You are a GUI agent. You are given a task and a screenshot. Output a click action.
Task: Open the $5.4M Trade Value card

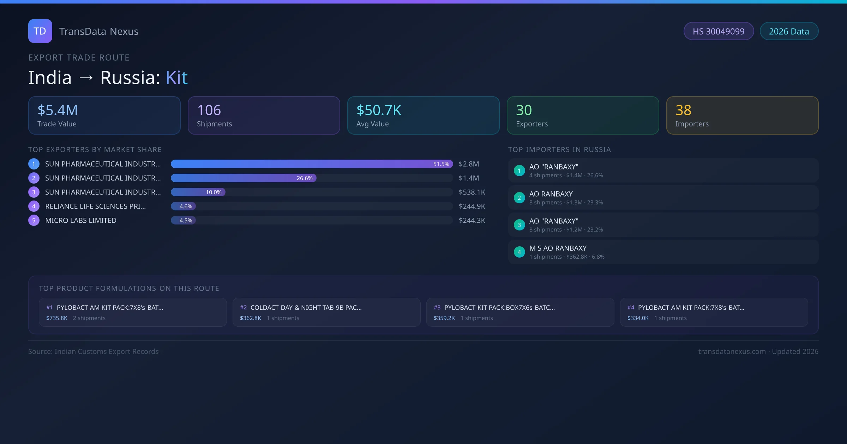click(x=104, y=115)
